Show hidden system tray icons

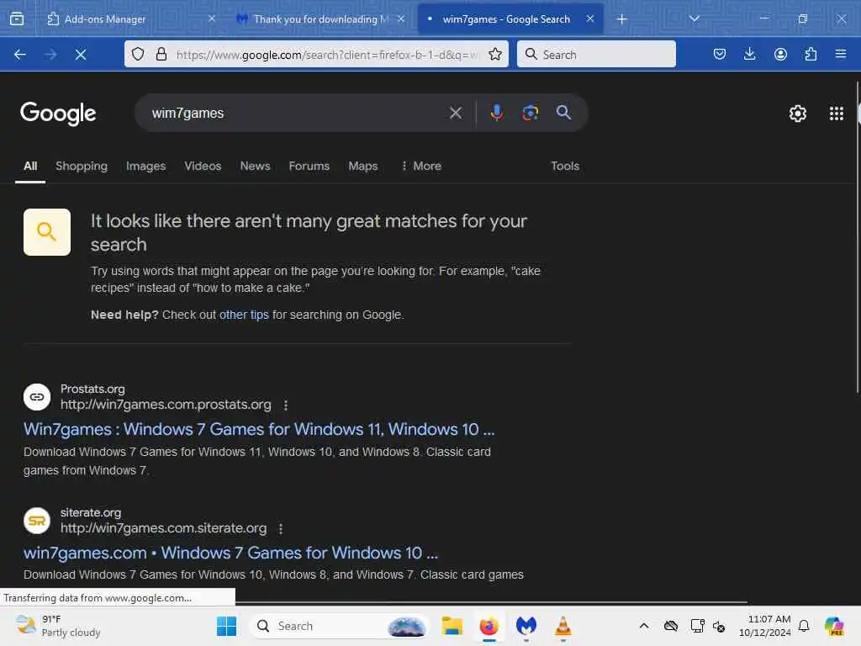point(643,626)
